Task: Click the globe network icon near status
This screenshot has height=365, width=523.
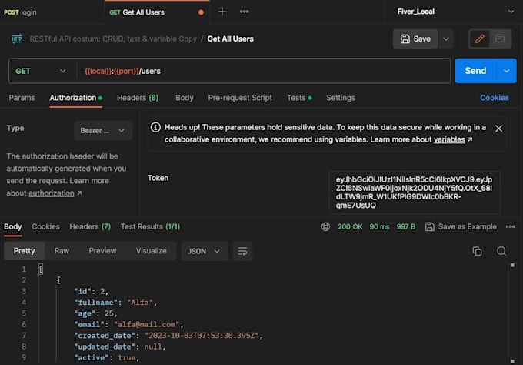Action: point(325,227)
